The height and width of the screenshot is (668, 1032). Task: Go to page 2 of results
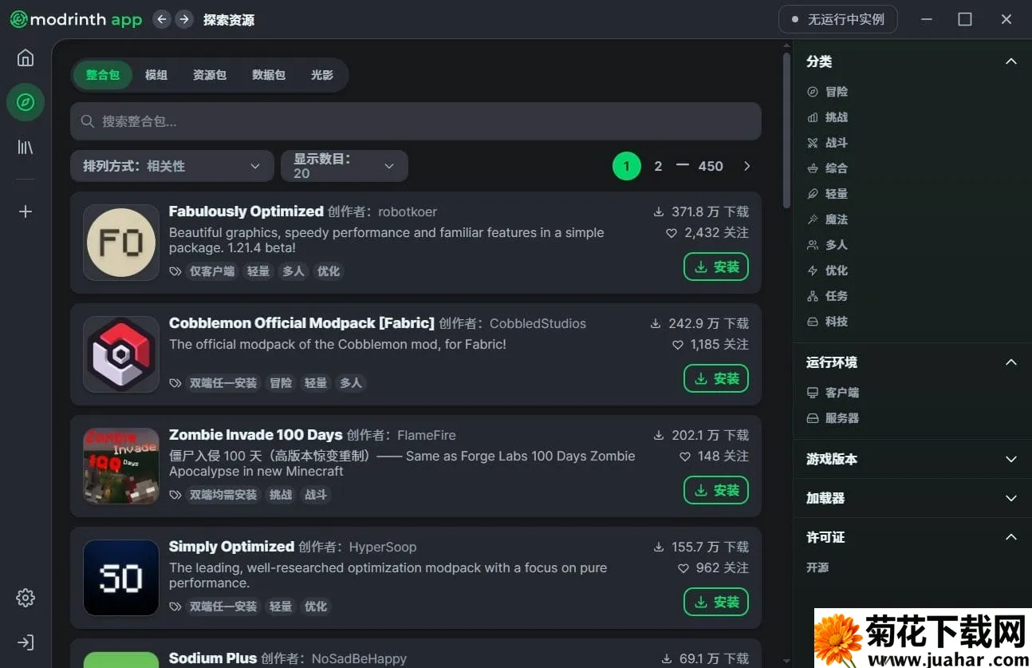point(658,166)
